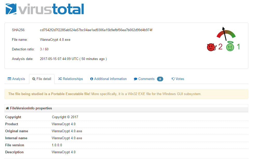Click the Relationships shuffle icon
This screenshot has width=253, height=159.
click(x=60, y=79)
